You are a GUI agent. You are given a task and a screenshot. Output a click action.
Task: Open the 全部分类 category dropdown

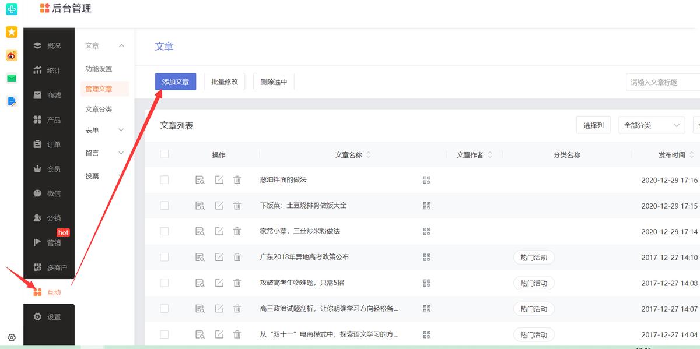pos(651,125)
